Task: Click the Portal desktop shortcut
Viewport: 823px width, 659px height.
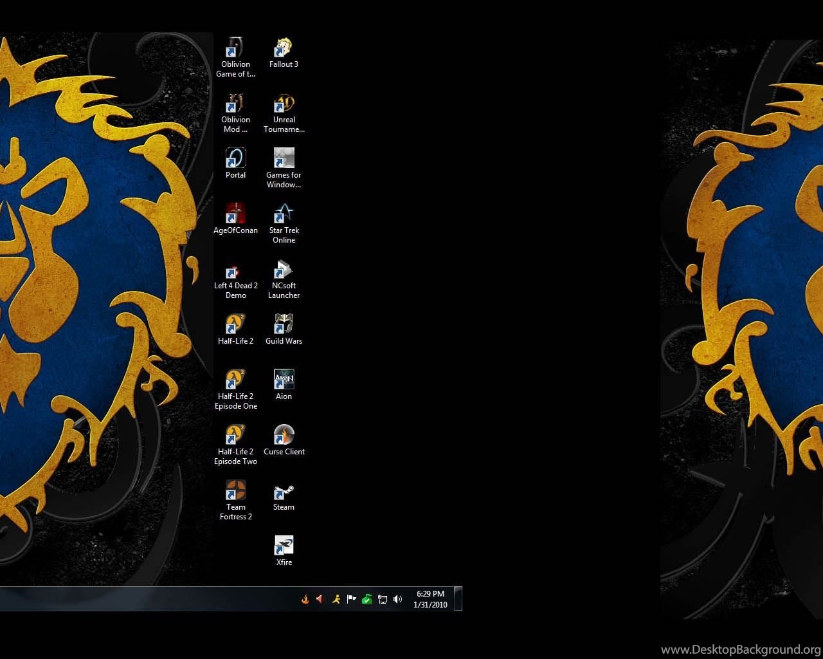Action: point(235,163)
